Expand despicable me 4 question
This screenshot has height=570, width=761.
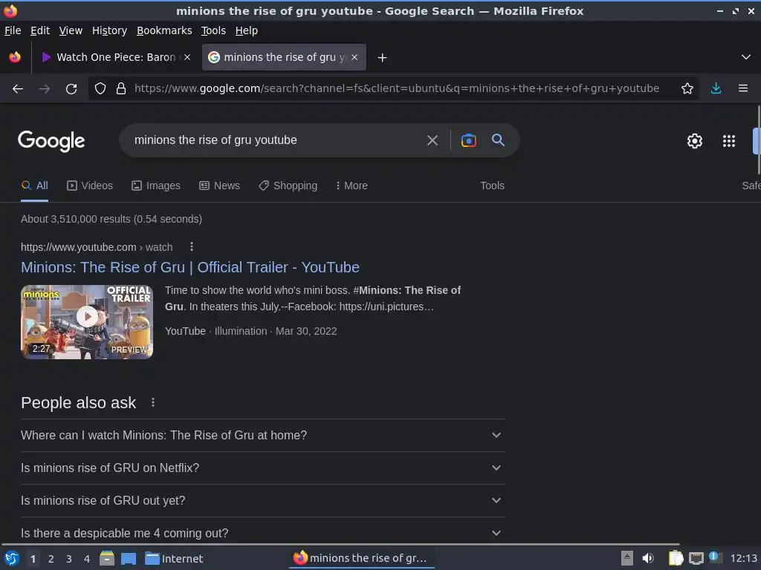coord(262,533)
